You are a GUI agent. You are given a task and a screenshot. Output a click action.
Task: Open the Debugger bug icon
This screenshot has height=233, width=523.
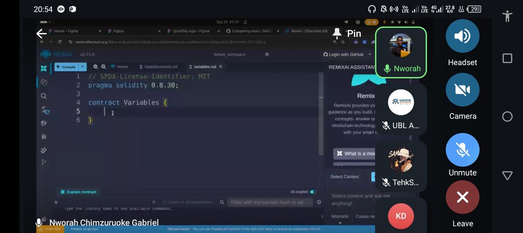44,136
